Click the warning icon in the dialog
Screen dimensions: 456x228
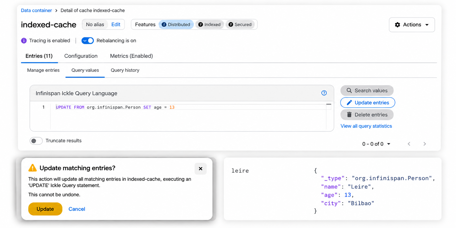[33, 168]
